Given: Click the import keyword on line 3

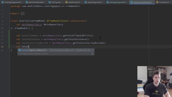Looking at the screenshot, I should coord(15,13).
